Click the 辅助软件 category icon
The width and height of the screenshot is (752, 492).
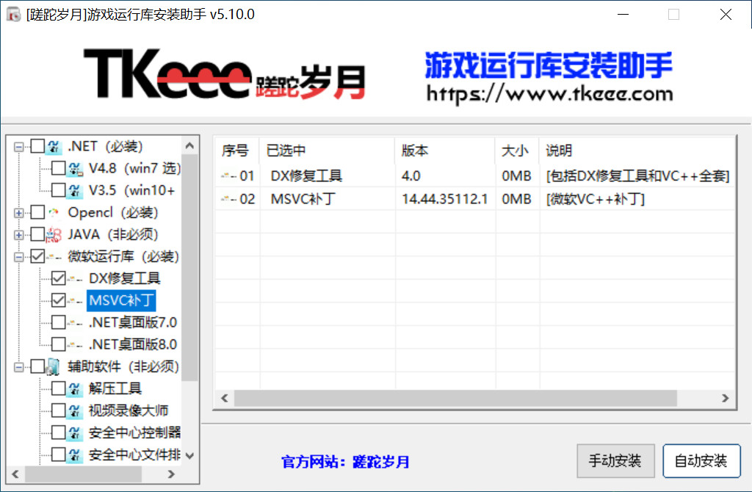tap(54, 366)
